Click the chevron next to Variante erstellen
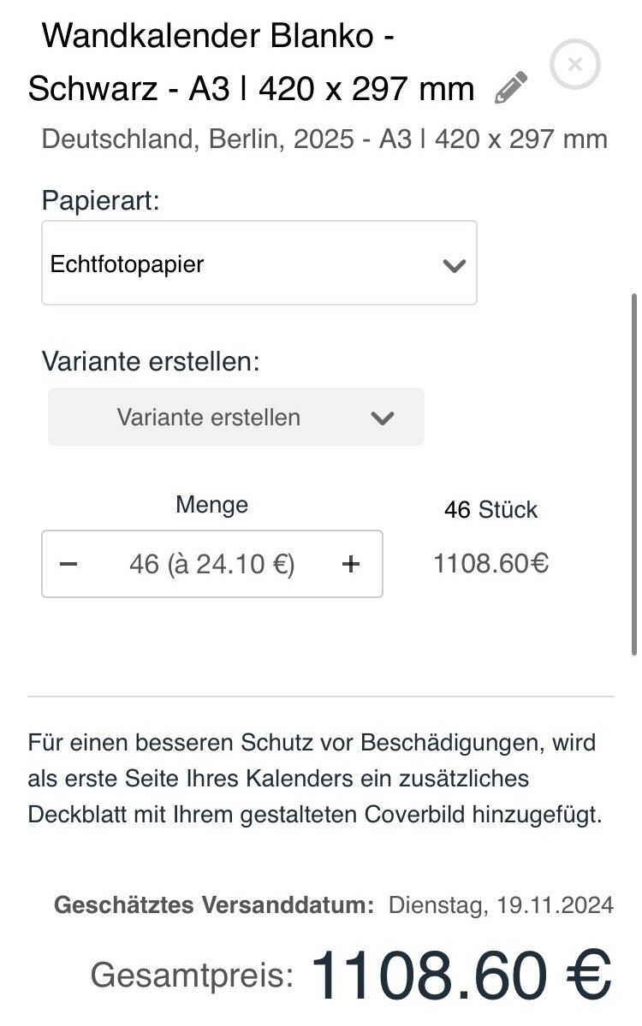Image resolution: width=642 pixels, height=1026 pixels. pyautogui.click(x=382, y=418)
